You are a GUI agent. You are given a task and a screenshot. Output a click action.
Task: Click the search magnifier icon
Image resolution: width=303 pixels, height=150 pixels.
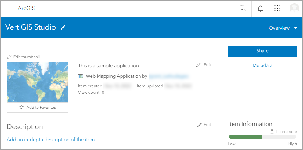(x=243, y=8)
